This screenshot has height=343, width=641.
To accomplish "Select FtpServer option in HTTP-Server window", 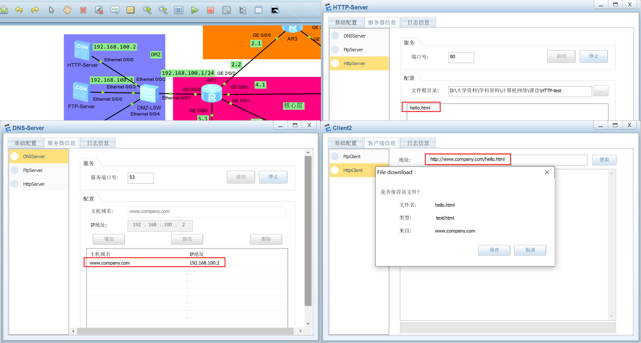I will 360,50.
